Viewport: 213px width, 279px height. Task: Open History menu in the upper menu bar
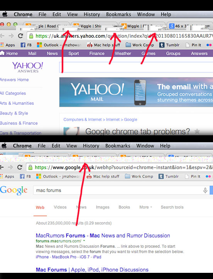pyautogui.click(x=92, y=14)
